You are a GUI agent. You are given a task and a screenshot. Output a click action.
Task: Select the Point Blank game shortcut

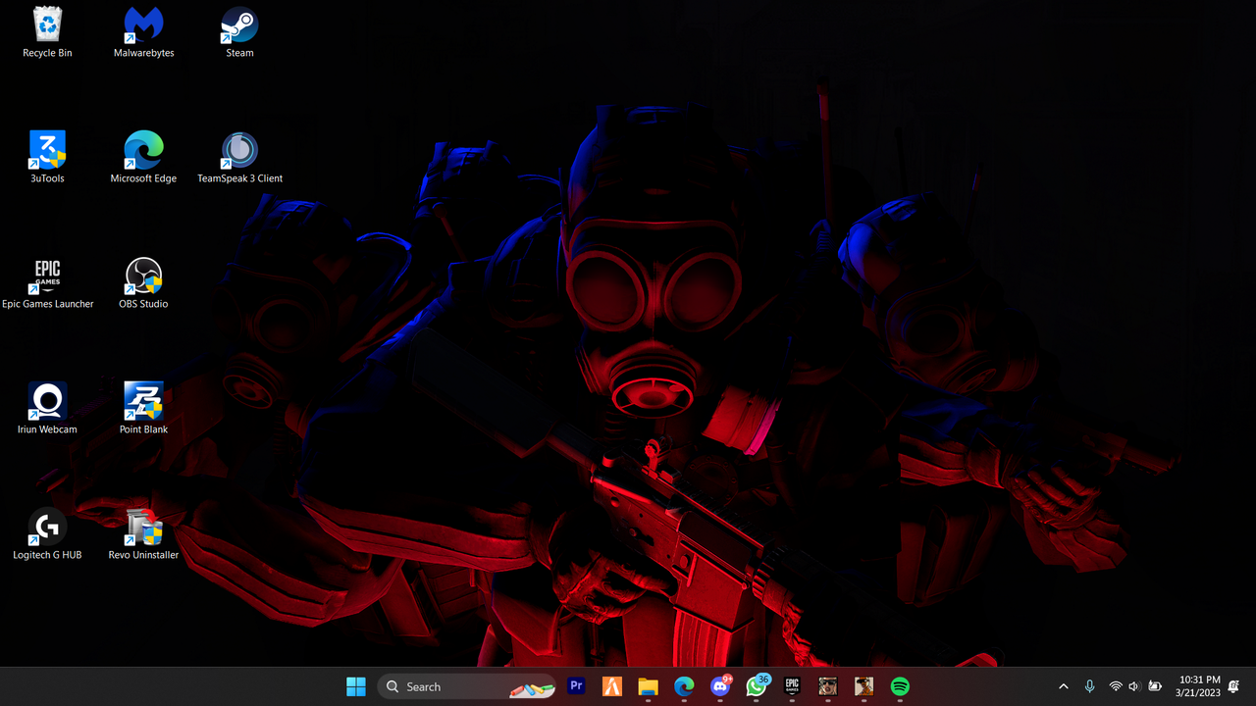point(143,408)
